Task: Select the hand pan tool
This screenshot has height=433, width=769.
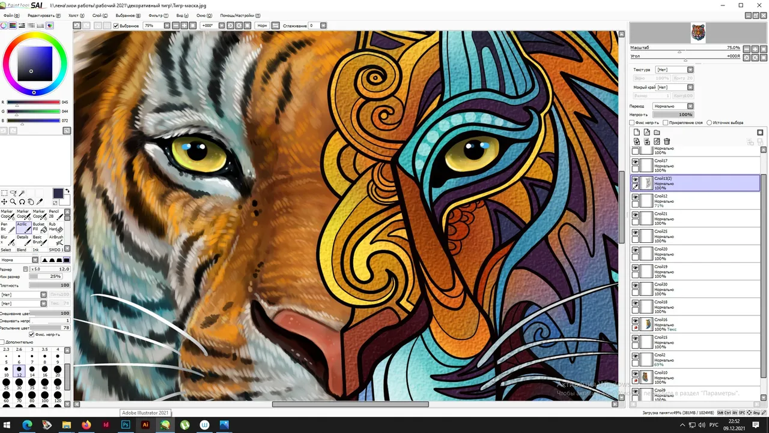Action: pyautogui.click(x=31, y=202)
